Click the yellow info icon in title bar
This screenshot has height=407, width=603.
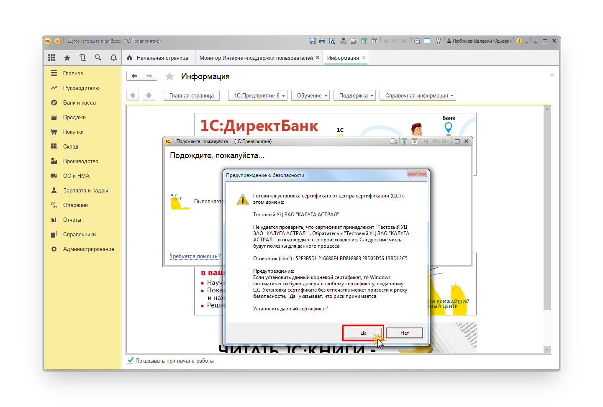pos(519,41)
